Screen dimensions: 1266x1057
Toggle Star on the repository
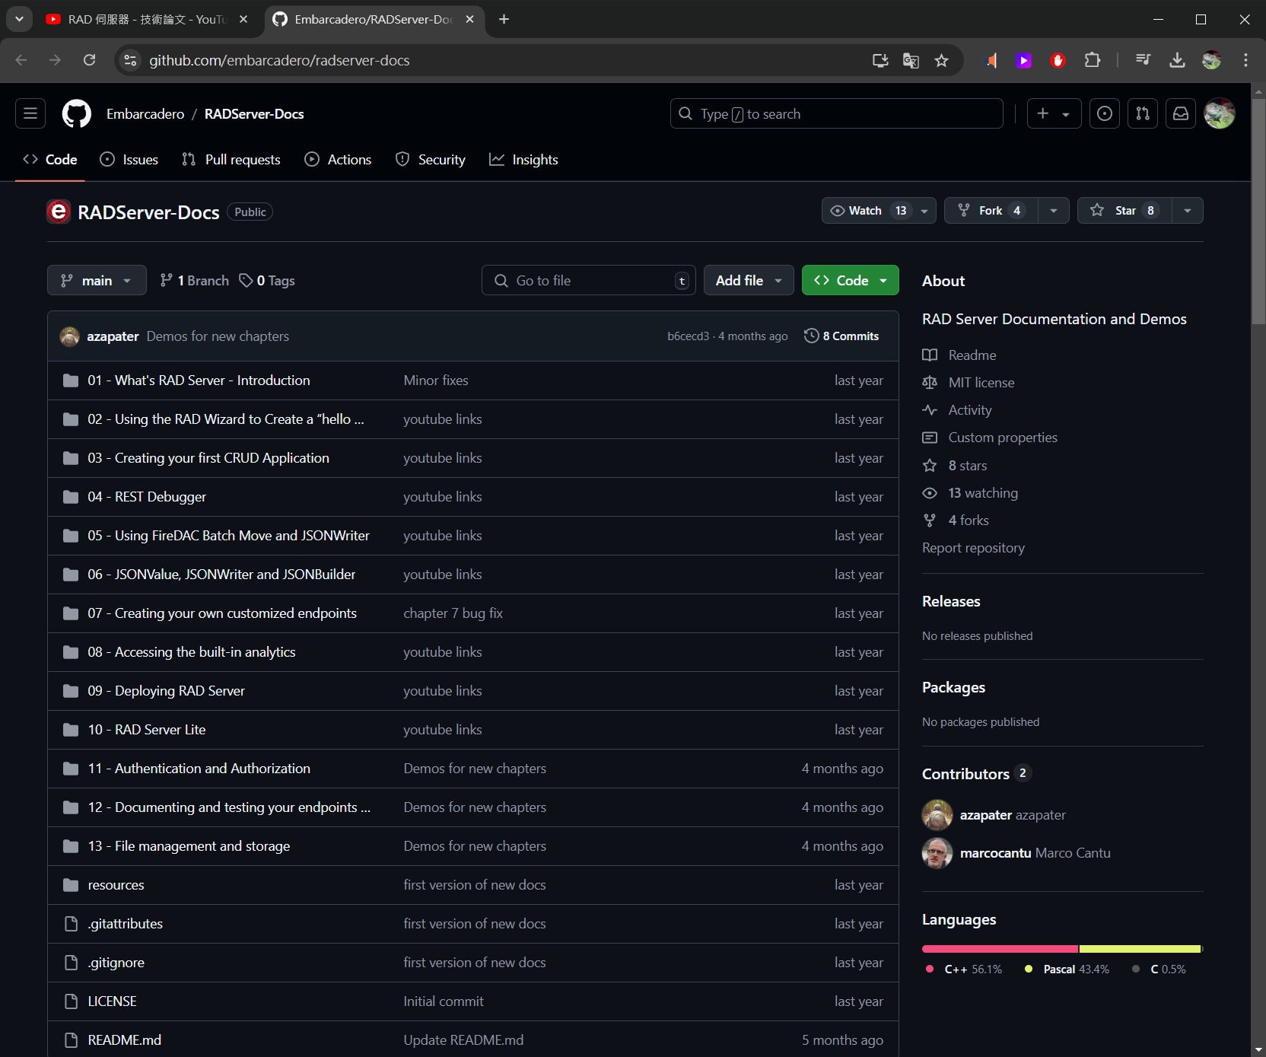point(1125,211)
